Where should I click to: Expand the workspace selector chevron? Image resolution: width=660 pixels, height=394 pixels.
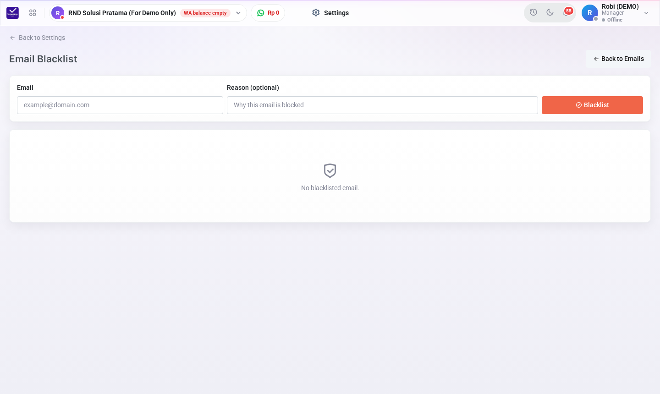(x=238, y=13)
